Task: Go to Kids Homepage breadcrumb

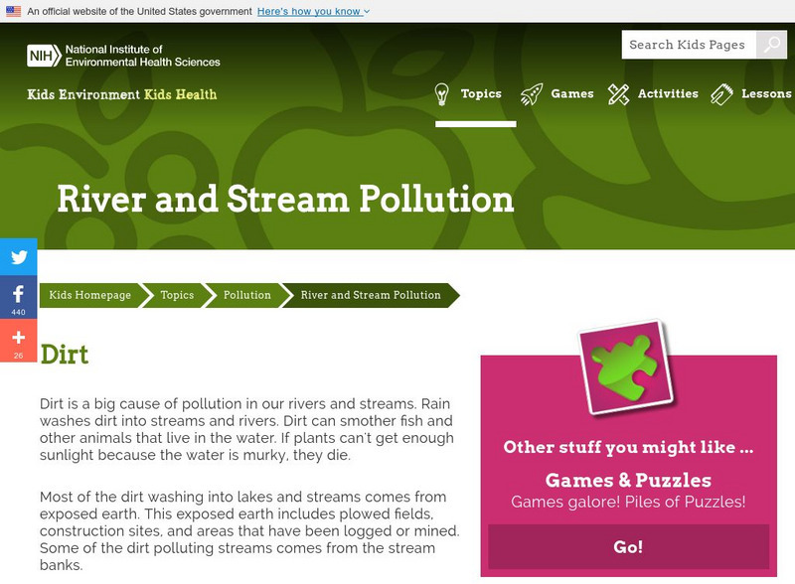Action: pos(90,295)
